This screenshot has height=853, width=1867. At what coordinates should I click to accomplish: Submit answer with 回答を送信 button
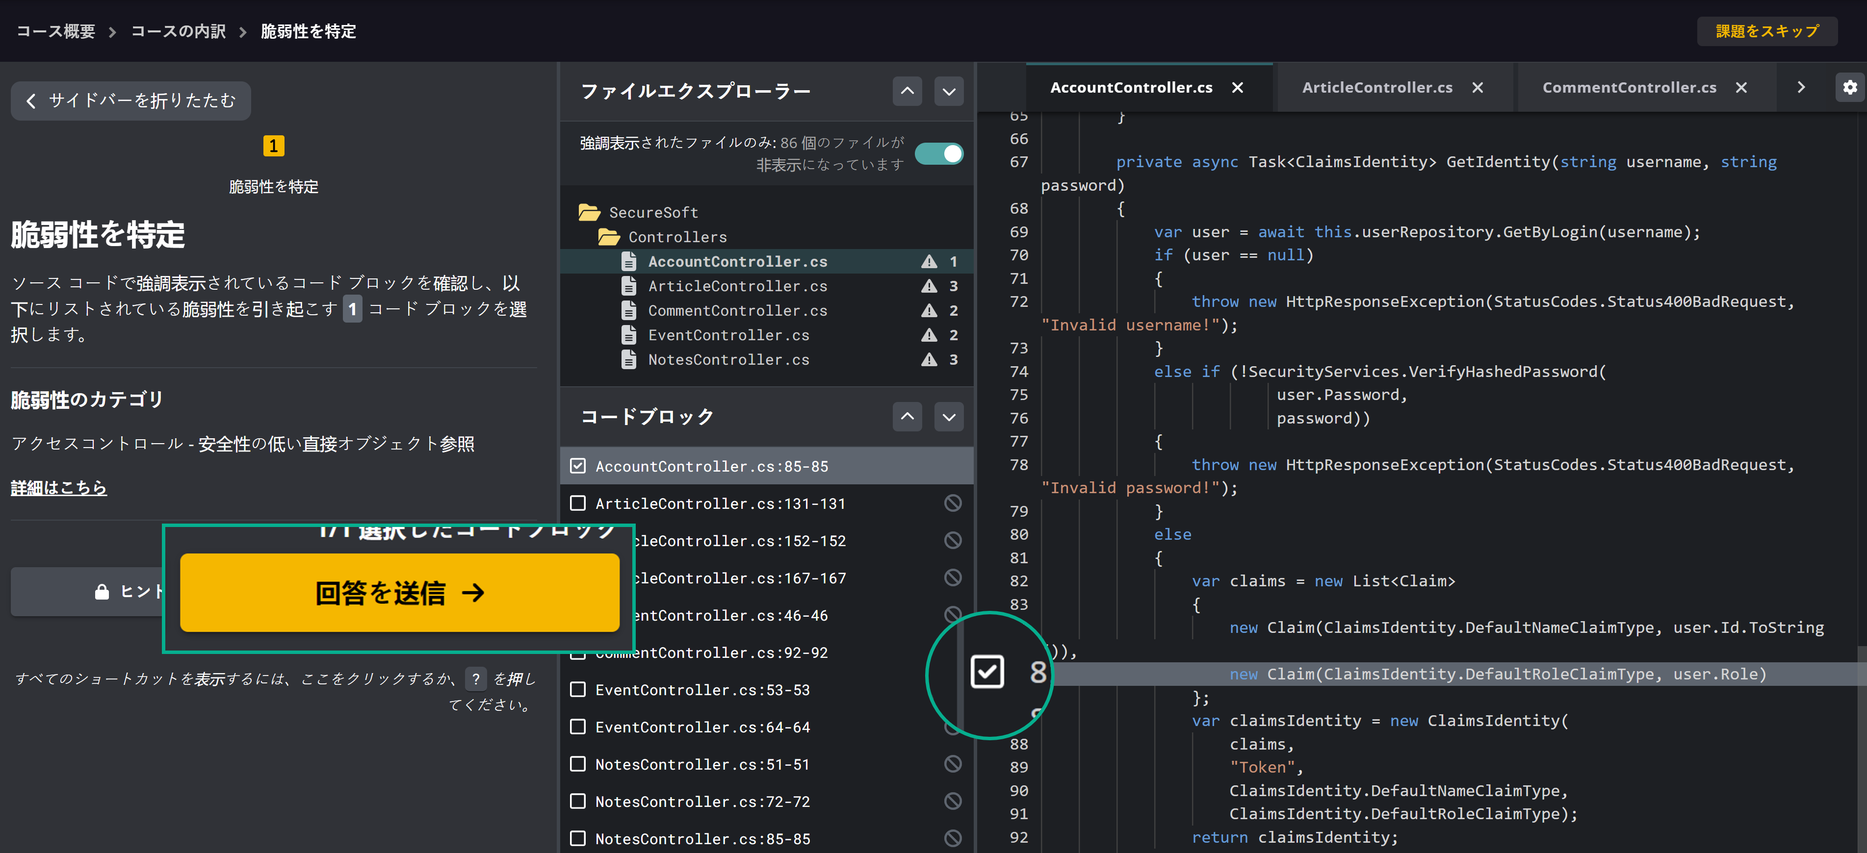tap(399, 592)
